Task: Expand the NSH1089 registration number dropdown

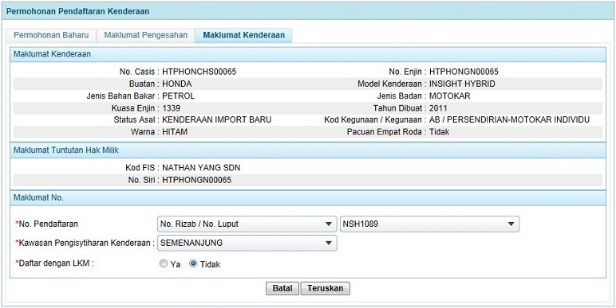Action: tap(429, 224)
